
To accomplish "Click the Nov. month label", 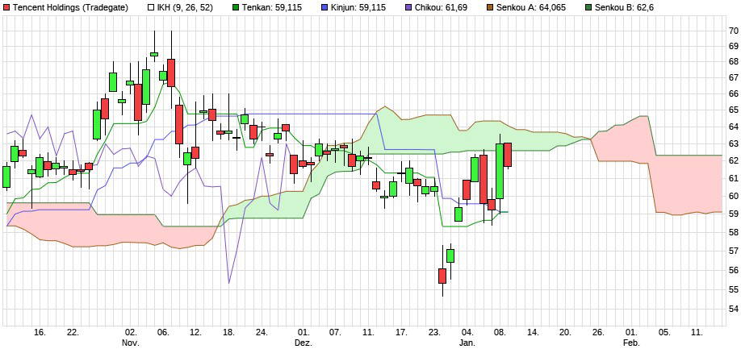I will click(131, 343).
